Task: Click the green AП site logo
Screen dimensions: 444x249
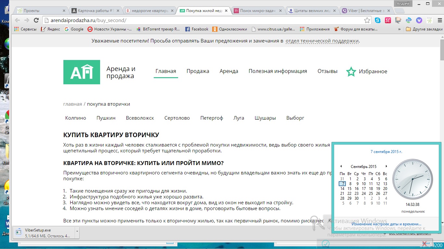Action: 82,72
